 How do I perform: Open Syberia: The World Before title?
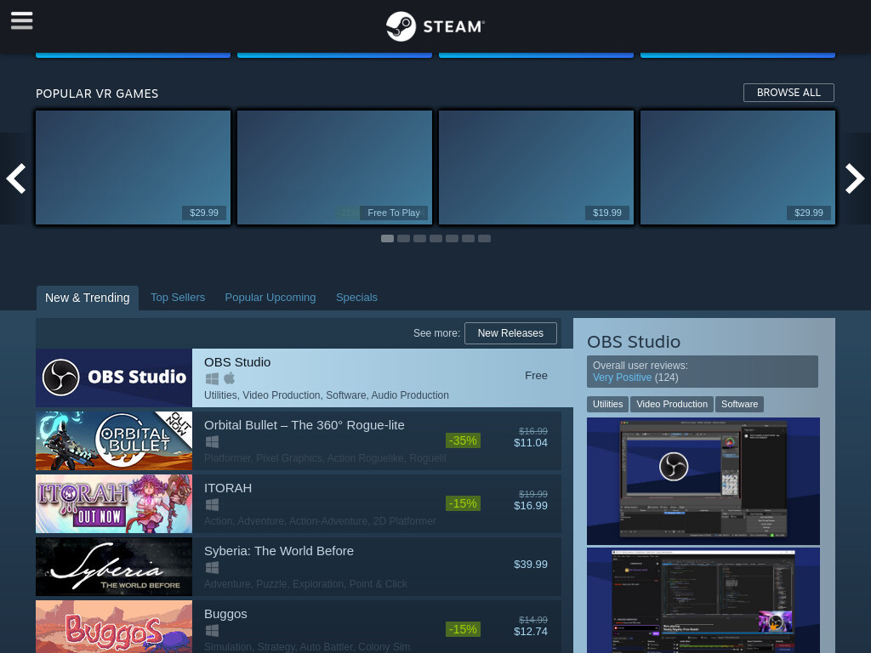(x=279, y=551)
